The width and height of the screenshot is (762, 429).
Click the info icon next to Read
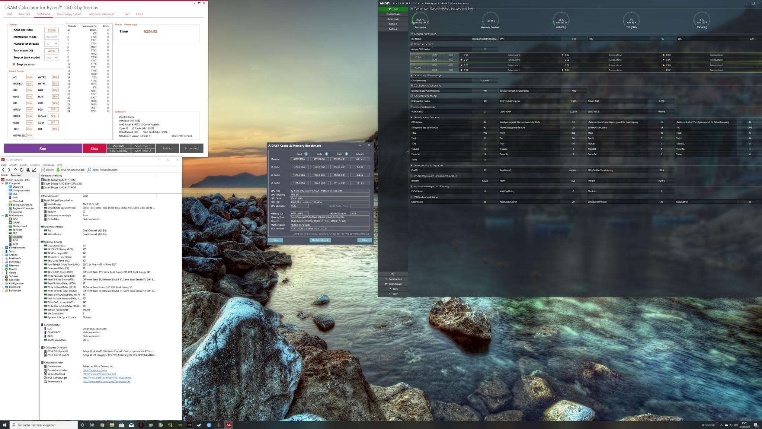tap(306, 154)
